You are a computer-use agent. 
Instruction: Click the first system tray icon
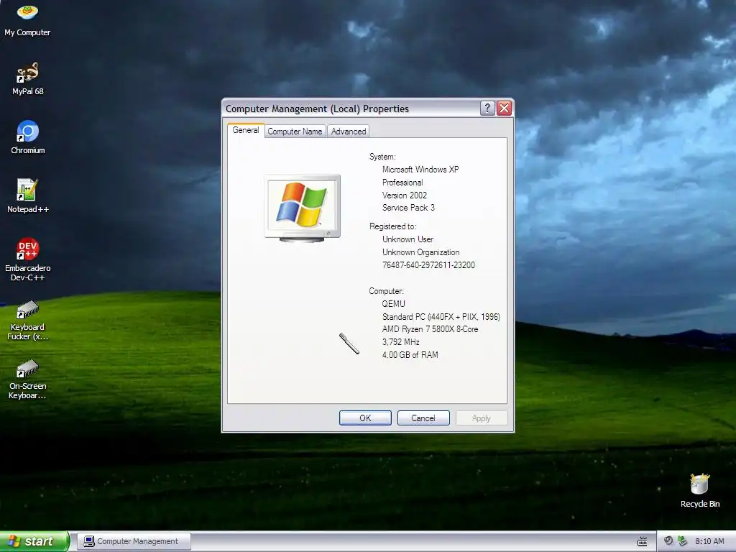click(x=668, y=541)
